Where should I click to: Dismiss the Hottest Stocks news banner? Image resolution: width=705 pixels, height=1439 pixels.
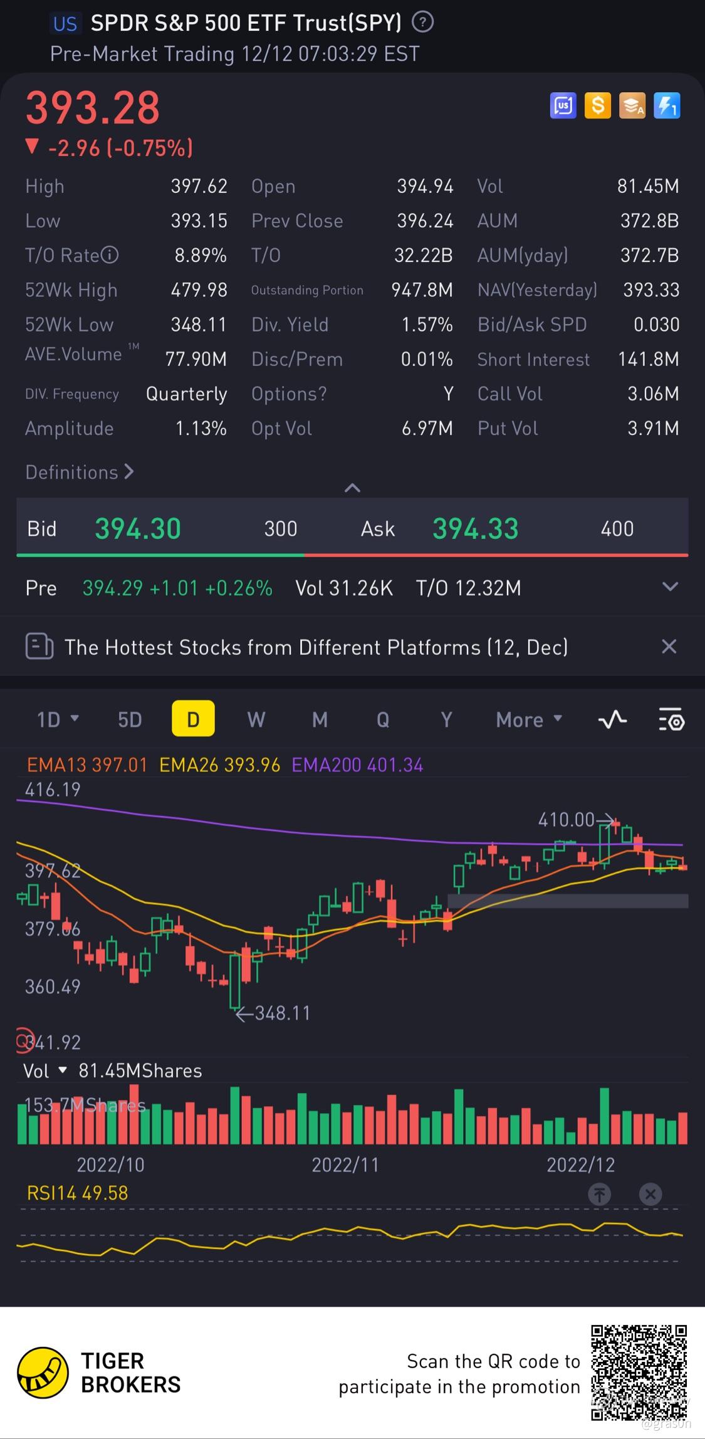pos(669,646)
